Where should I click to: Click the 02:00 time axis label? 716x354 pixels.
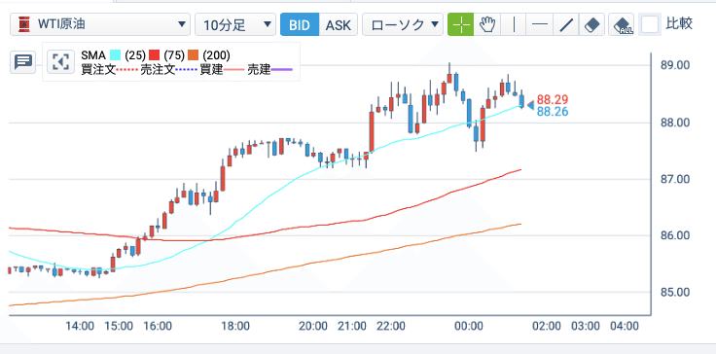click(547, 326)
